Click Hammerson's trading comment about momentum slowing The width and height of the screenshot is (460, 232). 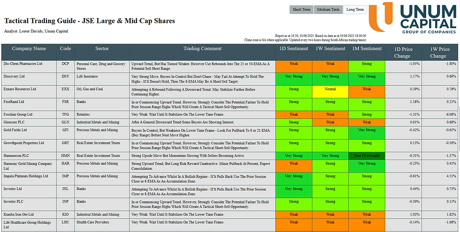pos(188,156)
